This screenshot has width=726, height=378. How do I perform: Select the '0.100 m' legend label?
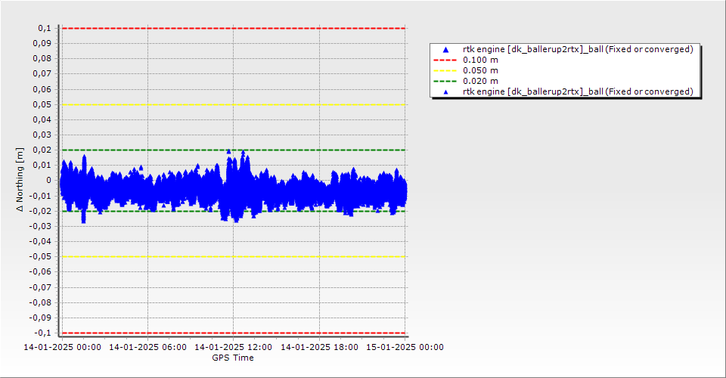click(480, 60)
